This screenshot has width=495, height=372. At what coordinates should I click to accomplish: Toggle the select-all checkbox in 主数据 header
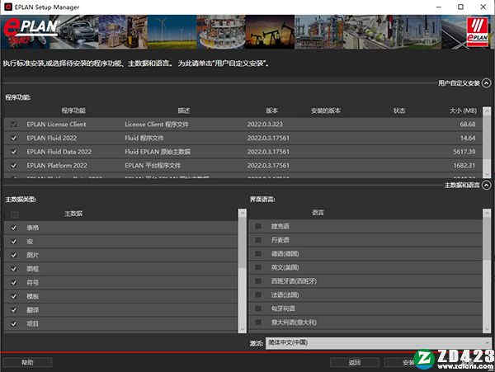pyautogui.click(x=15, y=214)
